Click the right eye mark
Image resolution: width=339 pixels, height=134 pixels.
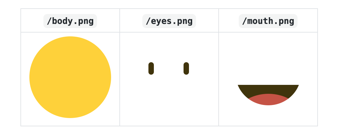186,69
